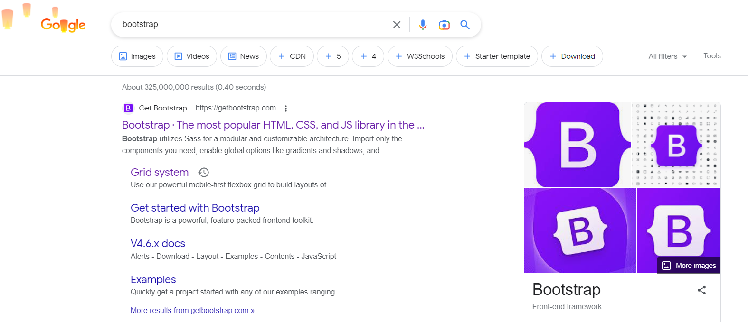Clear the search box with the X icon

[x=397, y=25]
